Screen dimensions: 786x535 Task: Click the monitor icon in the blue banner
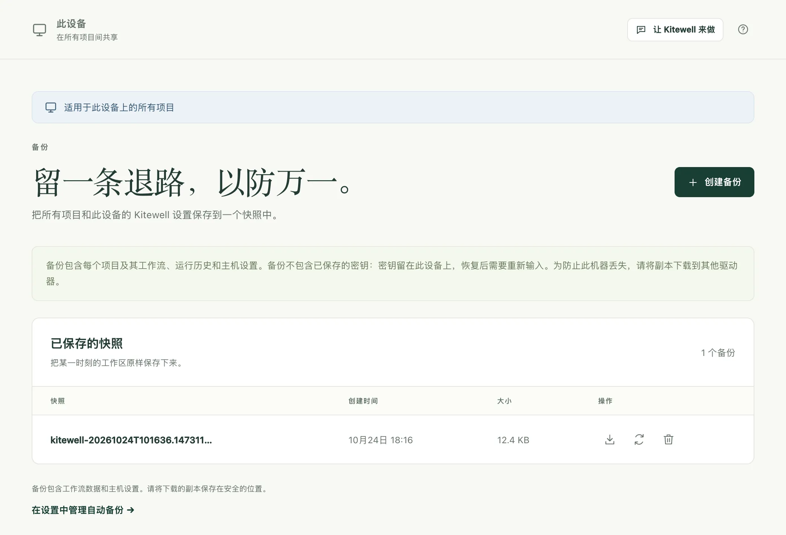tap(51, 108)
